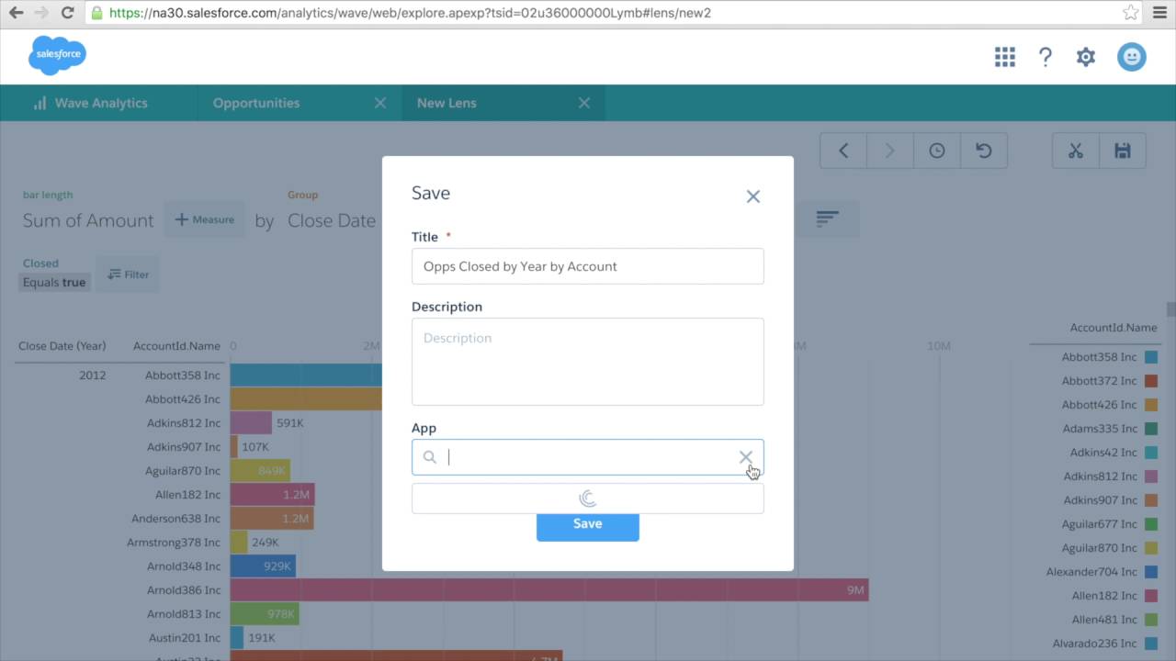This screenshot has height=661, width=1176.
Task: Select the New Lens tab
Action: (503, 103)
